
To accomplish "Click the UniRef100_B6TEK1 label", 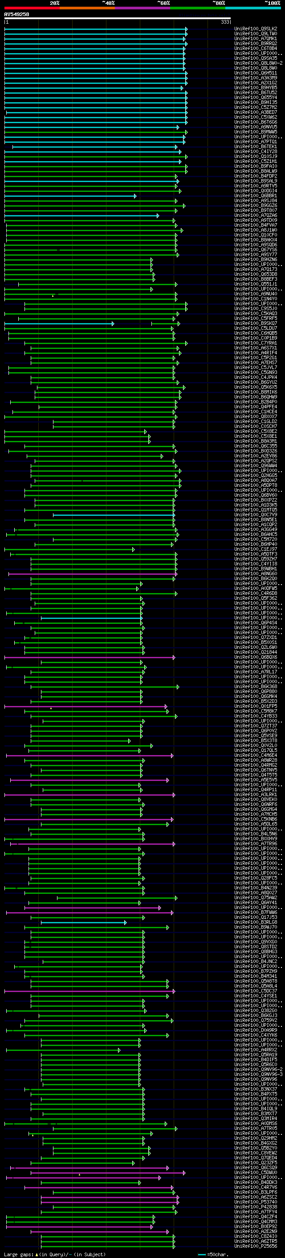I will coord(256,146).
